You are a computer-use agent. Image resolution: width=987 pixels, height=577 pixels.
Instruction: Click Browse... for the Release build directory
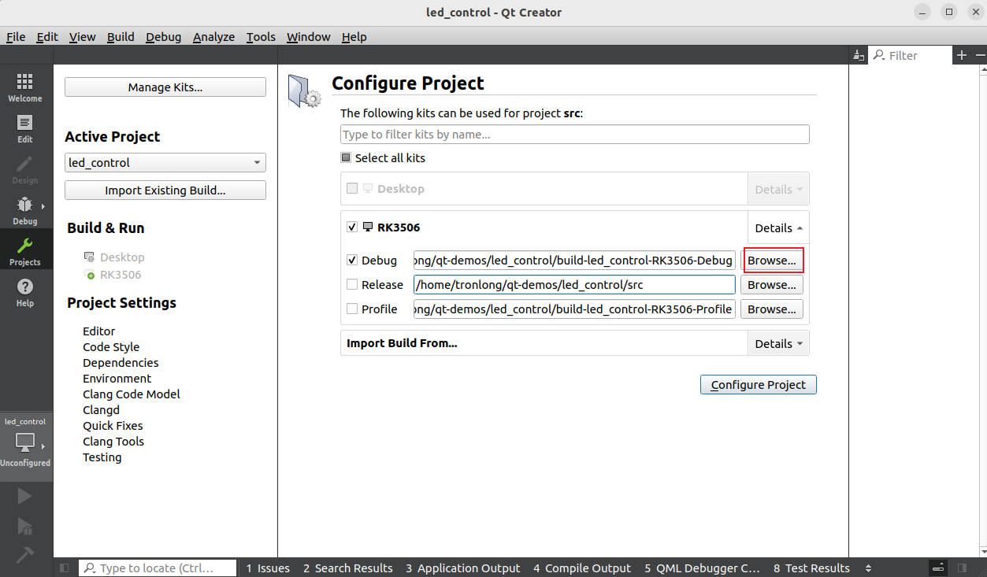coord(772,285)
